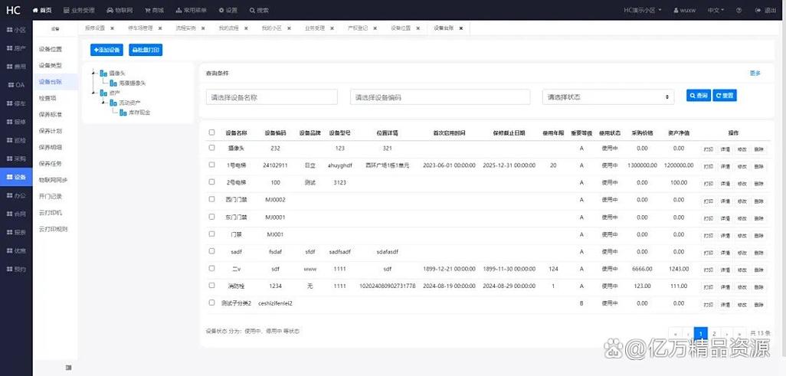Image resolution: width=786 pixels, height=376 pixels.
Task: Open 保养计划 in the submenu
Action: click(x=51, y=131)
